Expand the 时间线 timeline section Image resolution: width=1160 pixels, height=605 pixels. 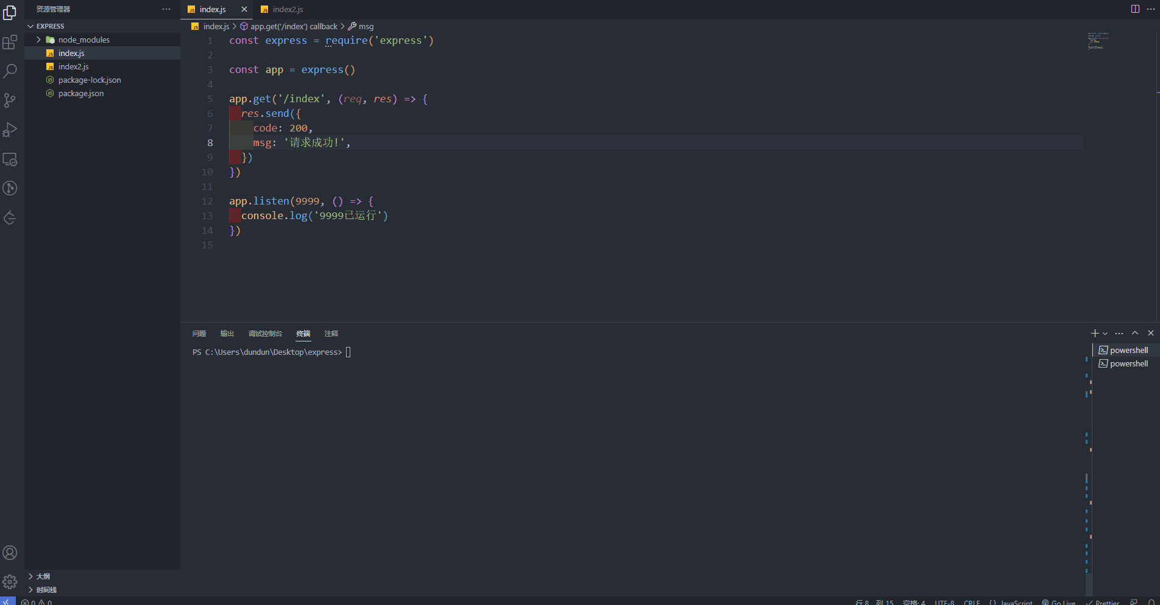[x=102, y=590]
